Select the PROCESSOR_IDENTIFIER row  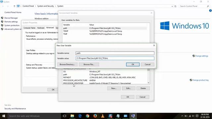[105, 83]
